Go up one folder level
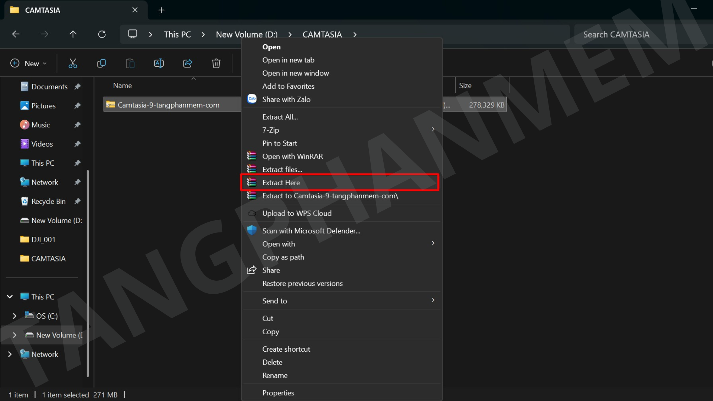Image resolution: width=713 pixels, height=401 pixels. 73,34
